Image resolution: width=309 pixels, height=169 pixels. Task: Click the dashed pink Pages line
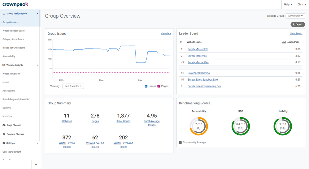(111, 72)
